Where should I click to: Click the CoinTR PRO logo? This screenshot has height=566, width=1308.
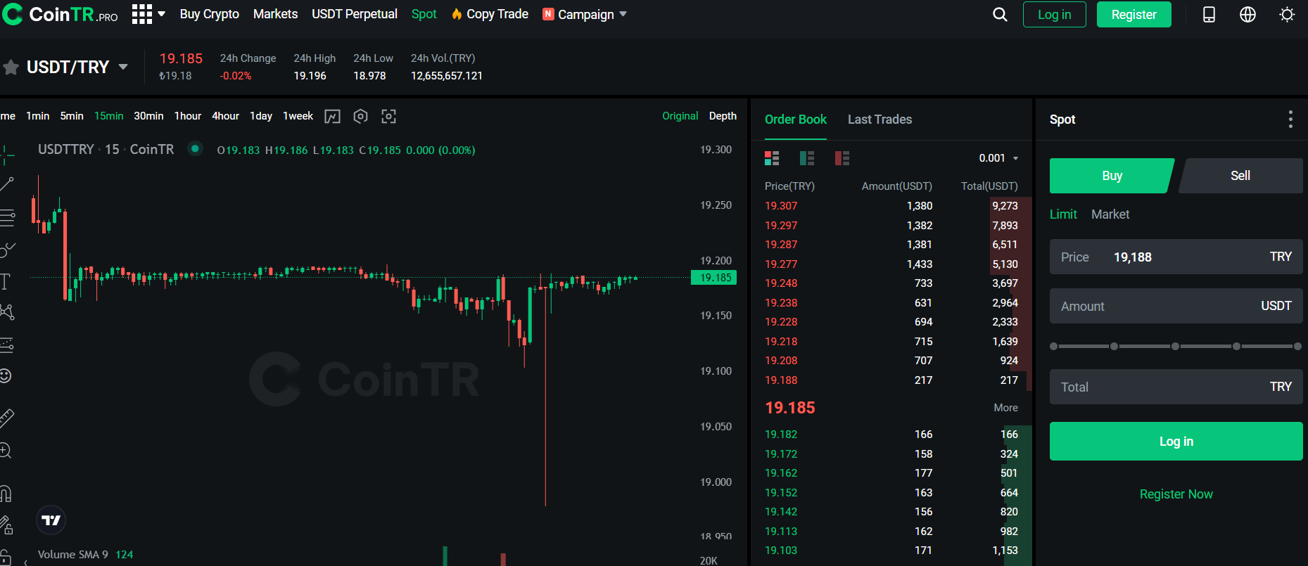point(60,14)
